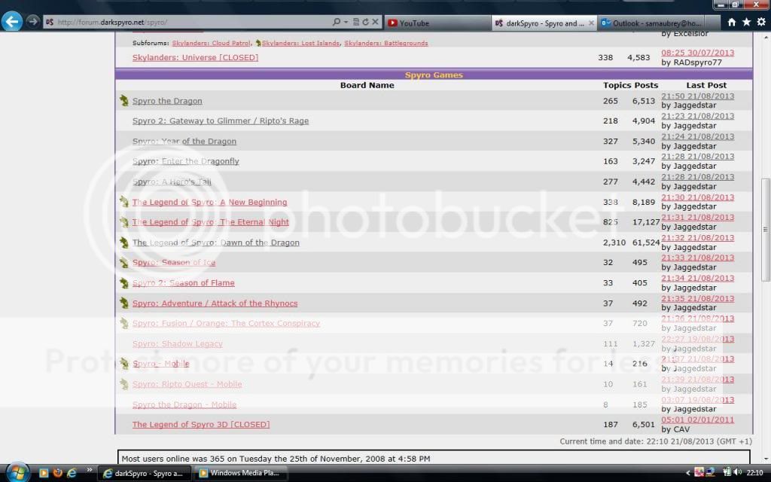
Task: Open the volume tray icon
Action: (737, 473)
